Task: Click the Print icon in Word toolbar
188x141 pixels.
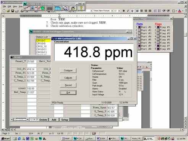Action: pyautogui.click(x=17, y=11)
